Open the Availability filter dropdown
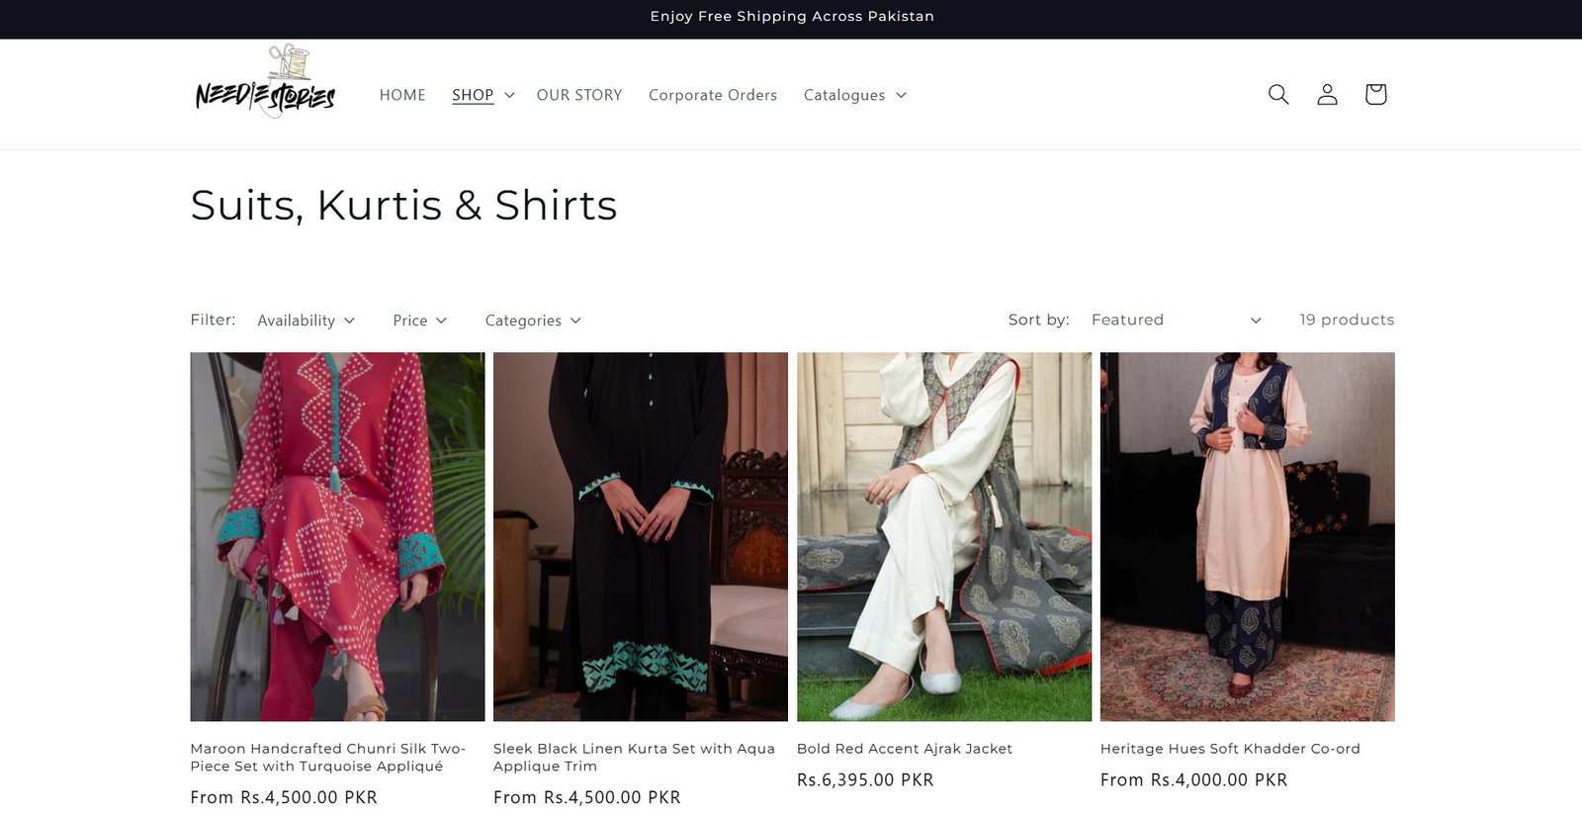Viewport: 1582px width, 815px height. 306,320
